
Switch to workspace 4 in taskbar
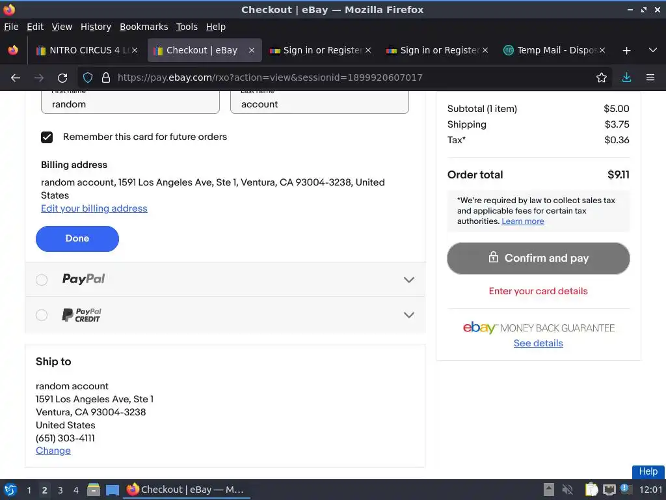(76, 490)
